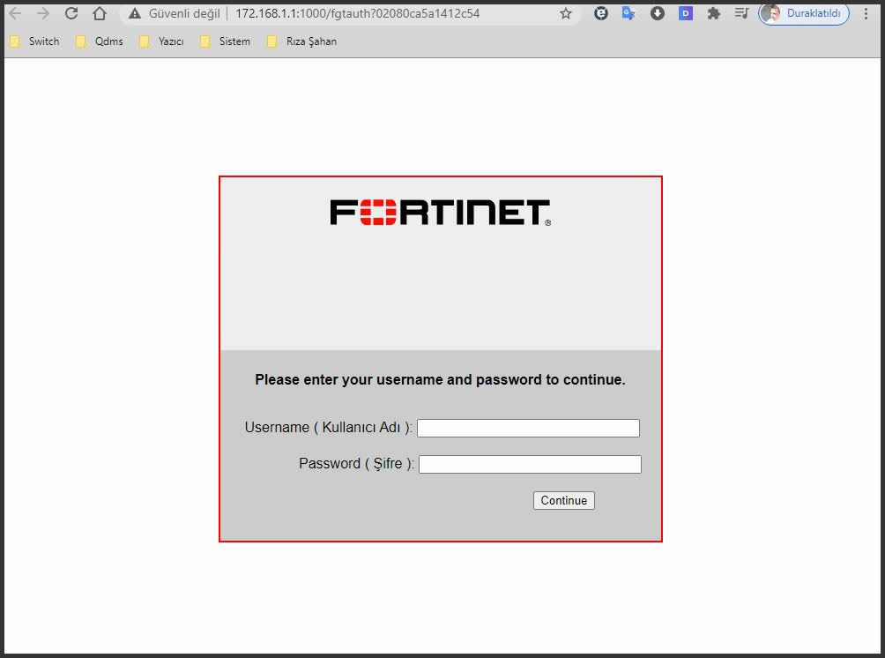Open the Extensions puzzle piece menu

pyautogui.click(x=713, y=13)
